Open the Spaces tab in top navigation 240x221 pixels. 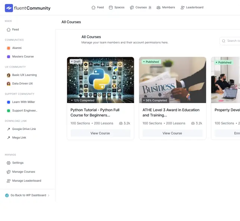coord(117,7)
